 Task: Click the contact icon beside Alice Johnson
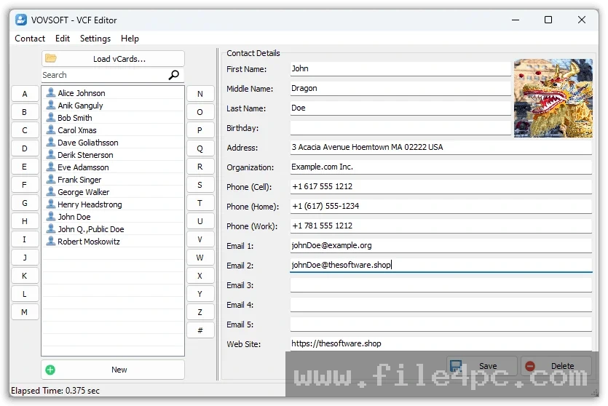50,92
